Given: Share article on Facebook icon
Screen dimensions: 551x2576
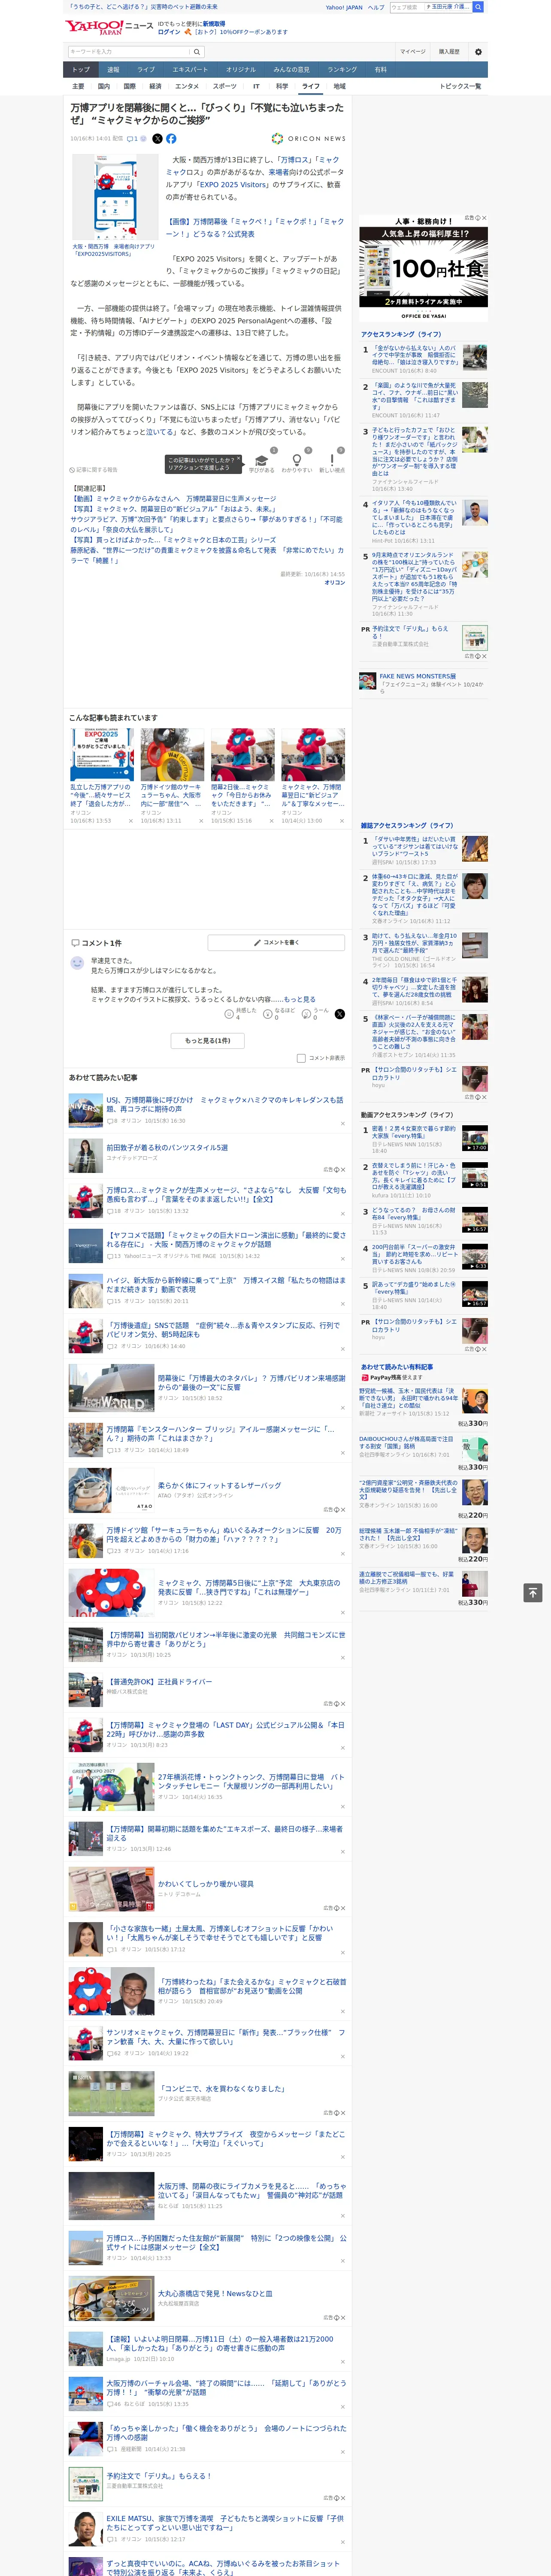Looking at the screenshot, I should click(171, 139).
